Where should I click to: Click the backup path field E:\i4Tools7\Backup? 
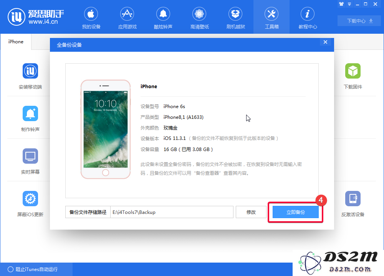pyautogui.click(x=172, y=212)
